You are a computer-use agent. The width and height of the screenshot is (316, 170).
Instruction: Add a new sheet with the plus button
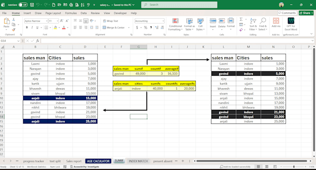(x=183, y=161)
